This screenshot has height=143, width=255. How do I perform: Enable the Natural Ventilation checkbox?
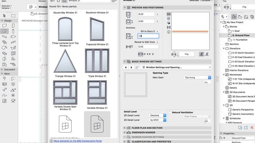click(x=170, y=112)
